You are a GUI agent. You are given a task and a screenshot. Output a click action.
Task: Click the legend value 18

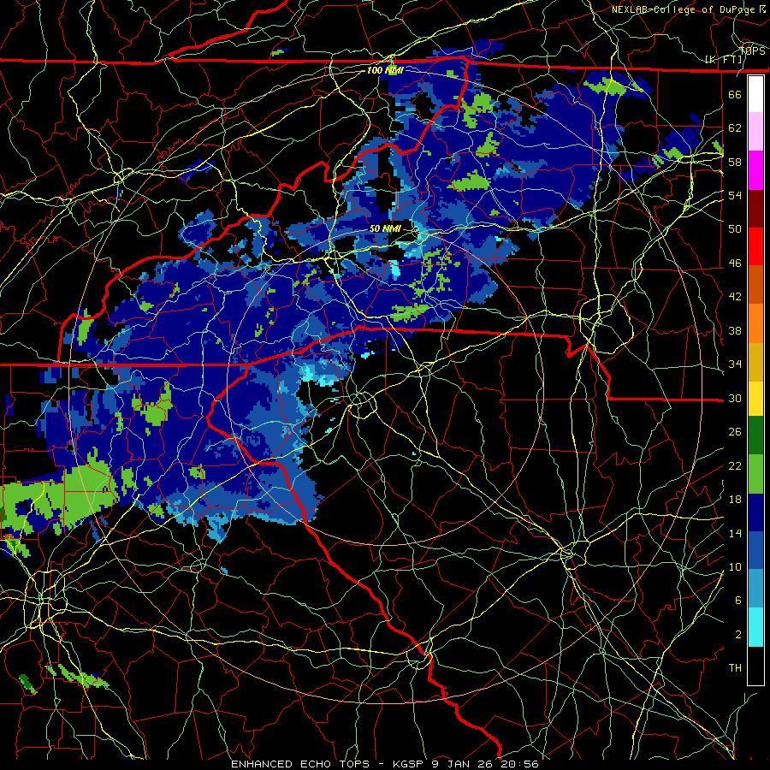click(x=735, y=500)
